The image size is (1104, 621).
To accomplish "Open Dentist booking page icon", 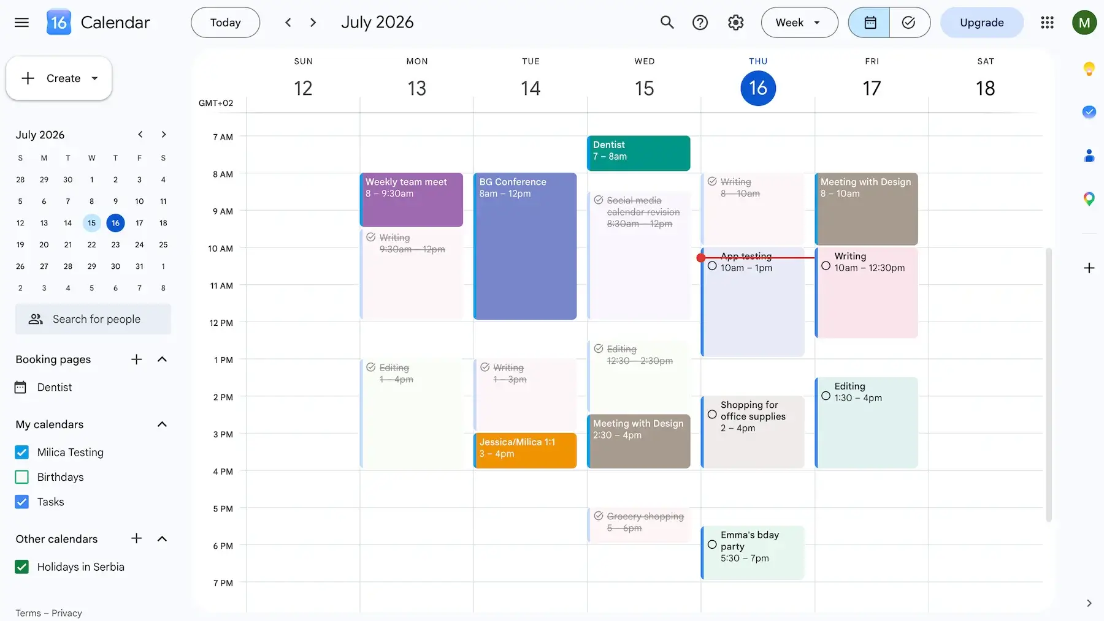I will pyautogui.click(x=20, y=387).
